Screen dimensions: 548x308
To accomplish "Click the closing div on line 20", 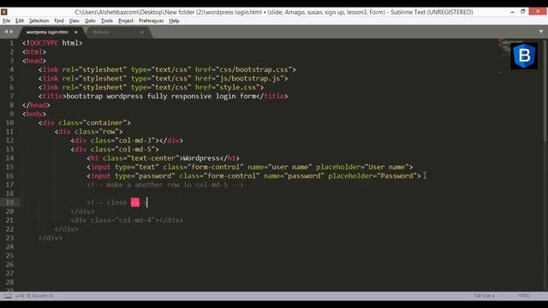I will [x=82, y=211].
